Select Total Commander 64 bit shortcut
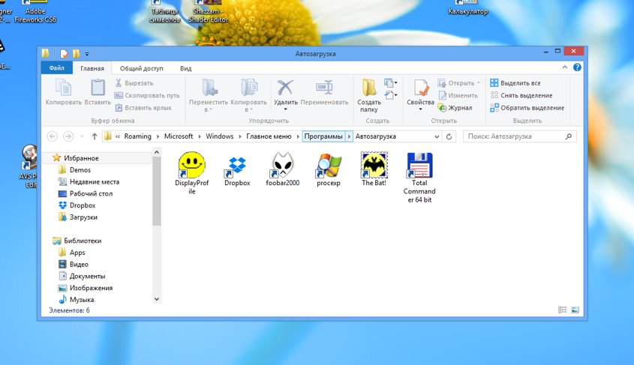Screen dimensions: 634x365 [x=419, y=165]
